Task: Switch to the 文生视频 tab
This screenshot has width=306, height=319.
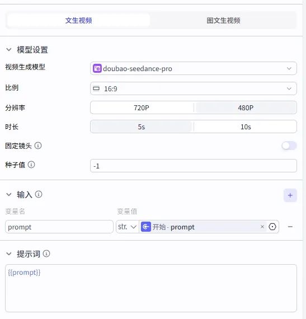Action: (x=78, y=20)
